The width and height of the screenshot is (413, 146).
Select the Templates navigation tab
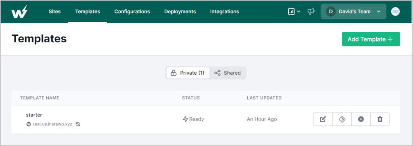click(x=88, y=12)
